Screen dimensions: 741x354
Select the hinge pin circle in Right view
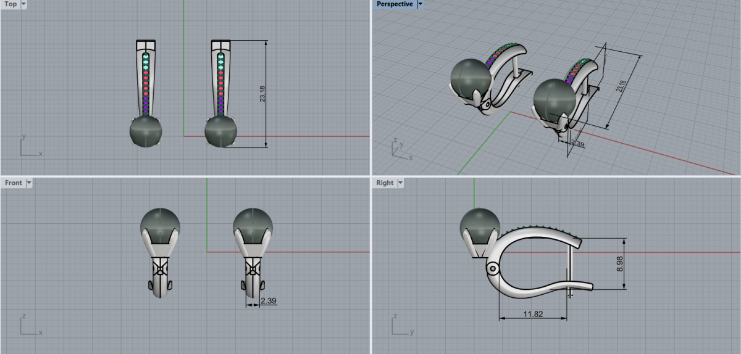pyautogui.click(x=492, y=270)
